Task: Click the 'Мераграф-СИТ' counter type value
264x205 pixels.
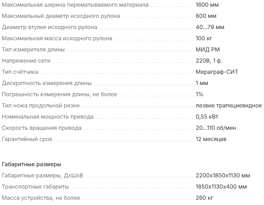Action: (x=217, y=72)
